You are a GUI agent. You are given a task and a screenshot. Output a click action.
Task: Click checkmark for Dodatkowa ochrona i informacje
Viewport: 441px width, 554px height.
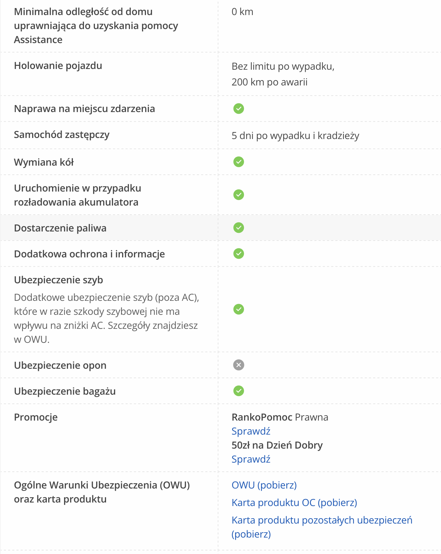click(239, 254)
